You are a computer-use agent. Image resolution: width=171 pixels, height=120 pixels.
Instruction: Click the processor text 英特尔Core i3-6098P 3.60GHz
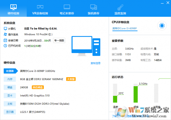[x=38, y=71]
